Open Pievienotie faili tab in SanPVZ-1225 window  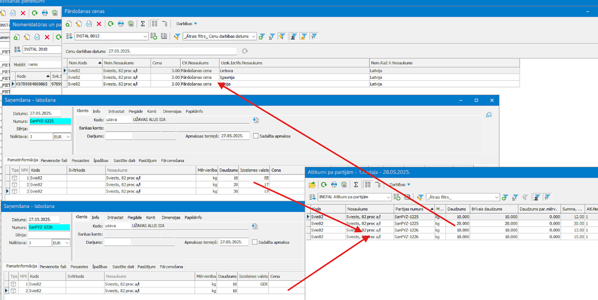tap(54, 160)
